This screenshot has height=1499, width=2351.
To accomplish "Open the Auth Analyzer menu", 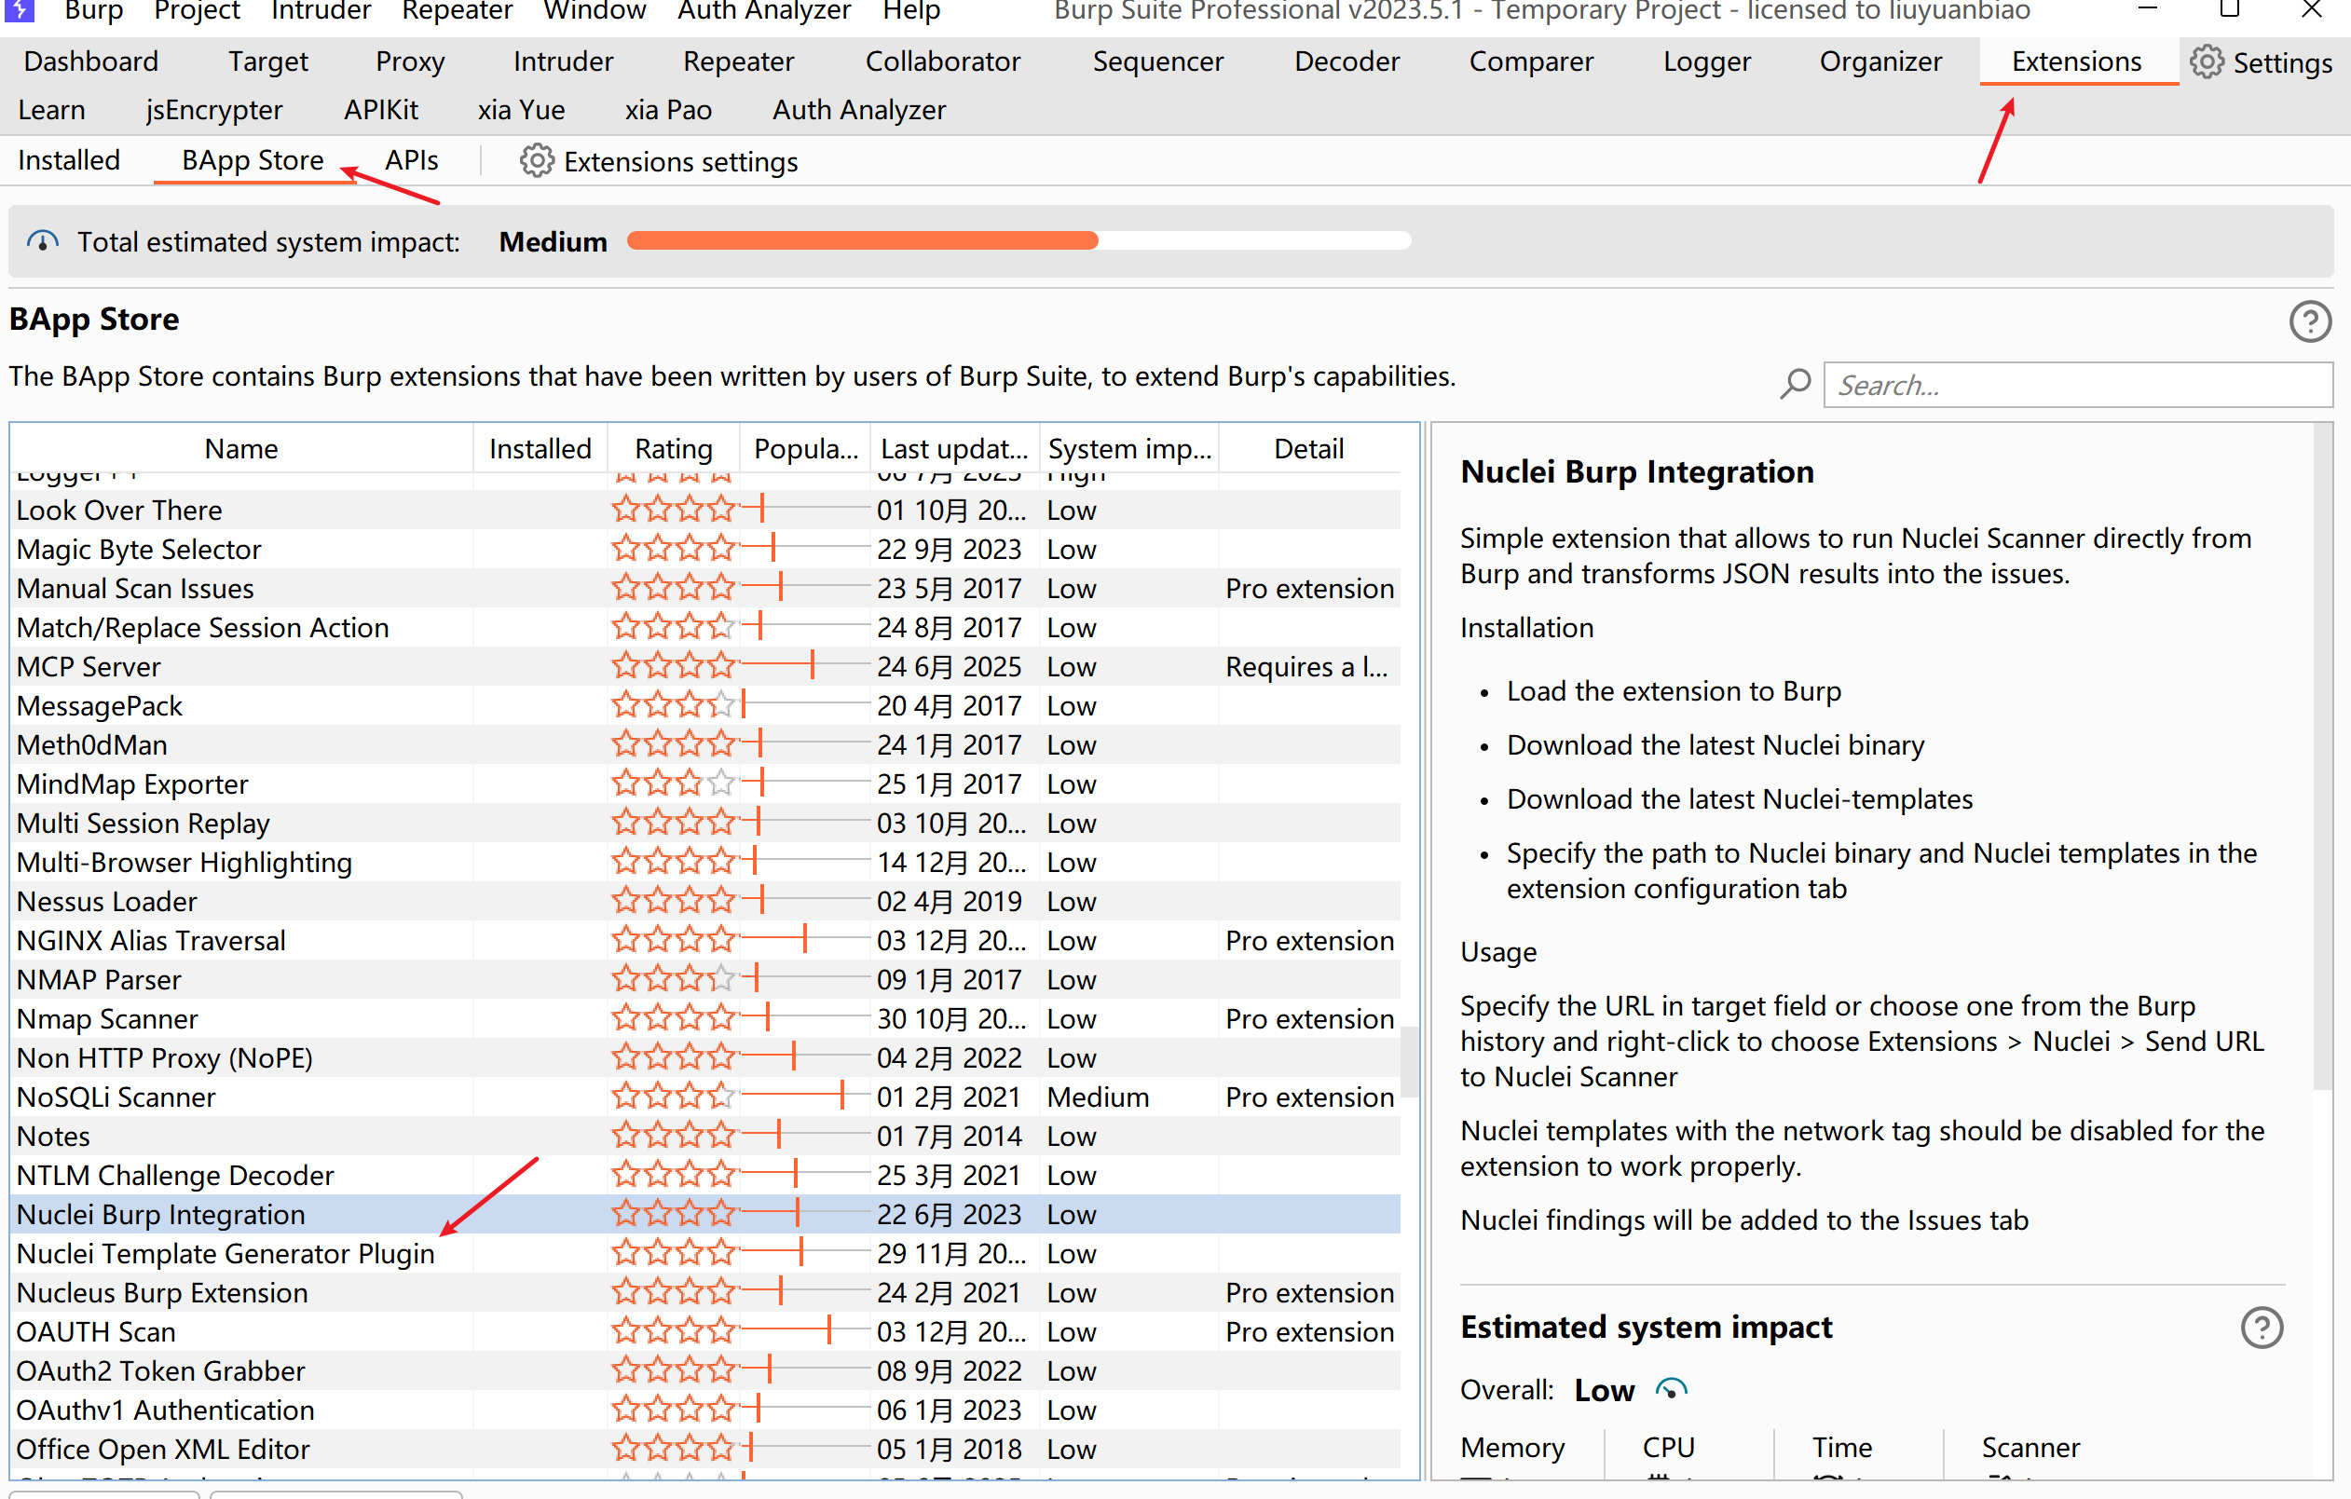I will coord(763,11).
